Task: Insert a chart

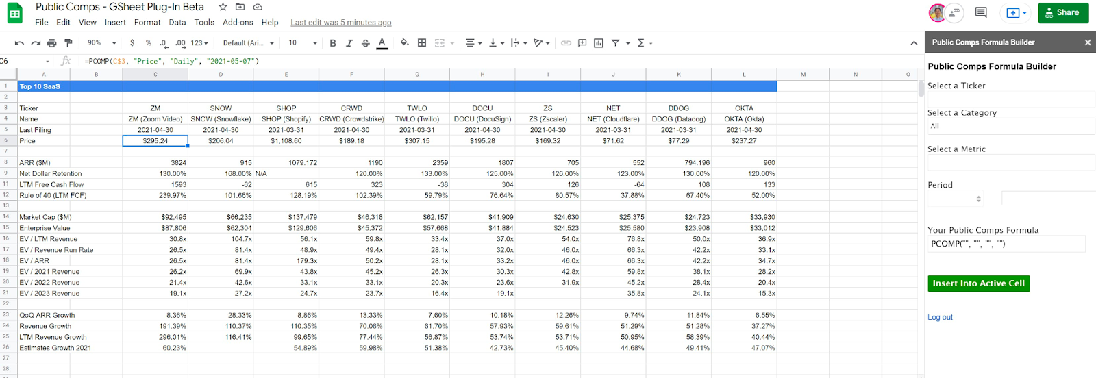Action: (599, 43)
